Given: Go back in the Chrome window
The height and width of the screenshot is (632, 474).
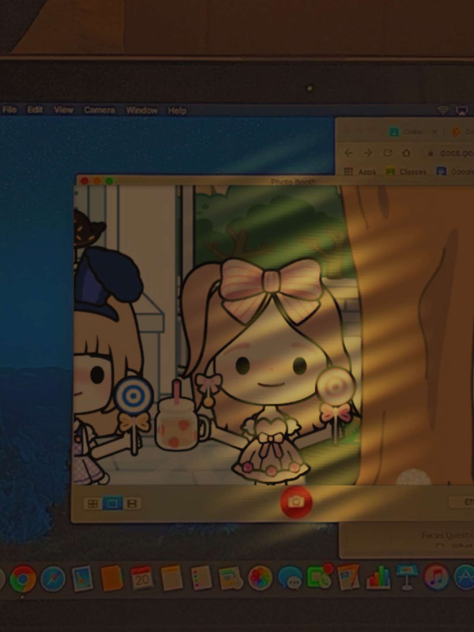Looking at the screenshot, I should coord(349,153).
